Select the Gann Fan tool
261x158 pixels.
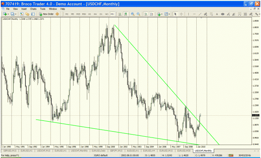[234, 14]
